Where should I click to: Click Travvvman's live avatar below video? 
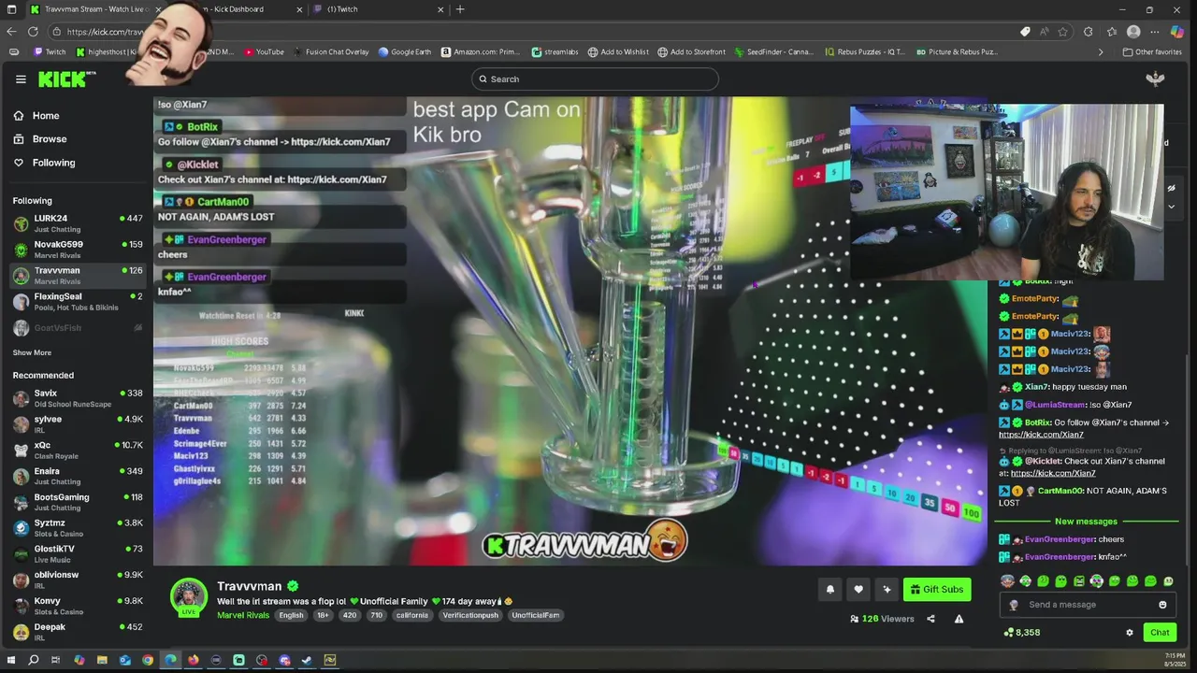pos(189,597)
